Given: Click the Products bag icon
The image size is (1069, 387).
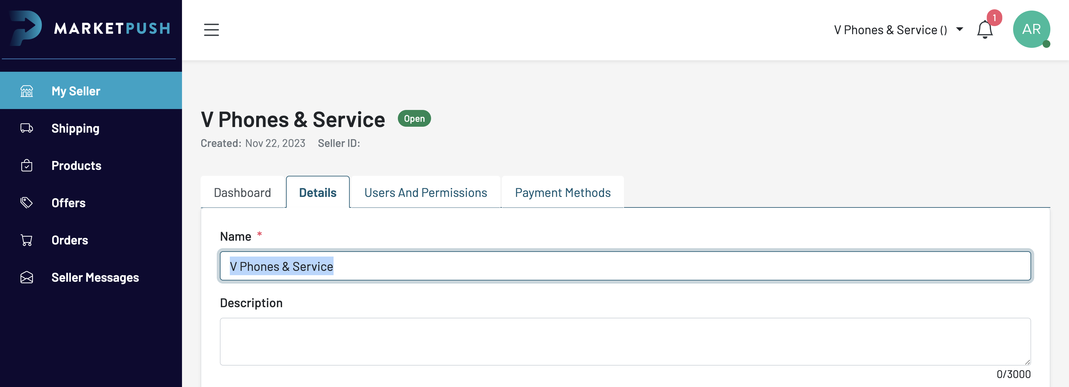Looking at the screenshot, I should click(27, 166).
